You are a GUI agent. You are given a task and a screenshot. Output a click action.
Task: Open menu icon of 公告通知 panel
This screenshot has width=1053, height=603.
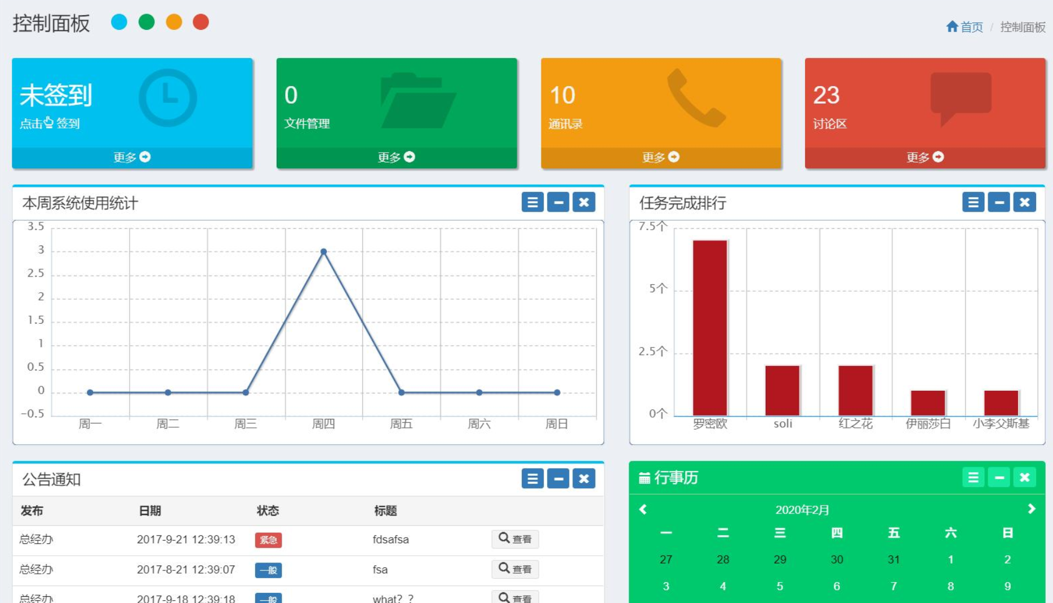532,479
